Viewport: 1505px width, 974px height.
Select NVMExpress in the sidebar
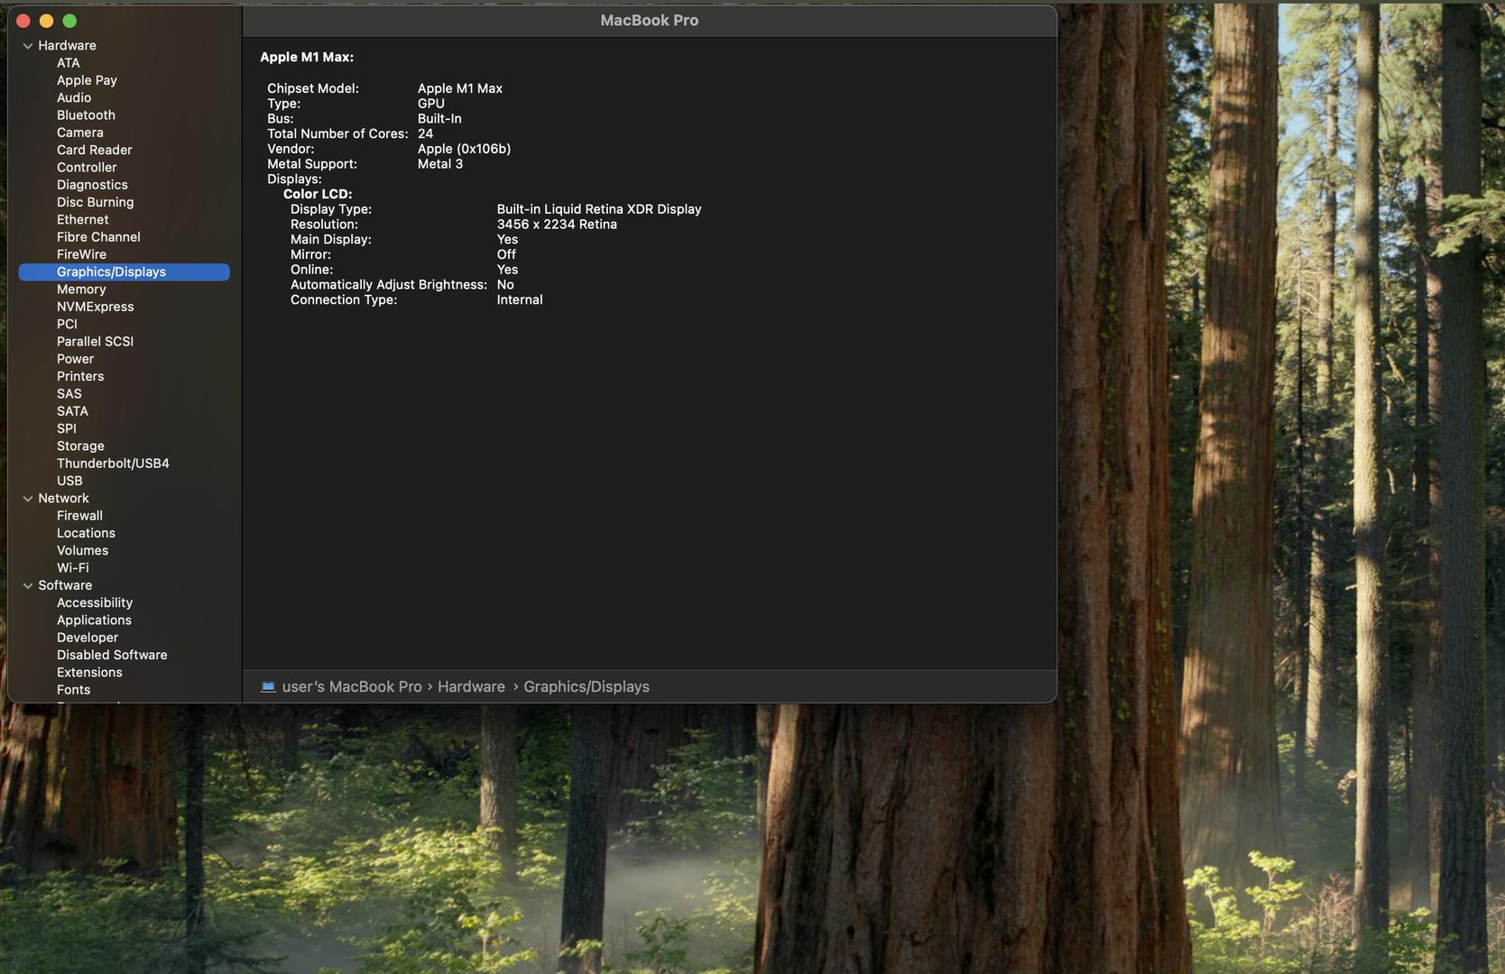(x=96, y=307)
